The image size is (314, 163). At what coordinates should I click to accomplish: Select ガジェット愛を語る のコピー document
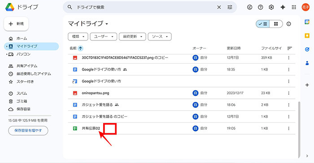point(182,116)
